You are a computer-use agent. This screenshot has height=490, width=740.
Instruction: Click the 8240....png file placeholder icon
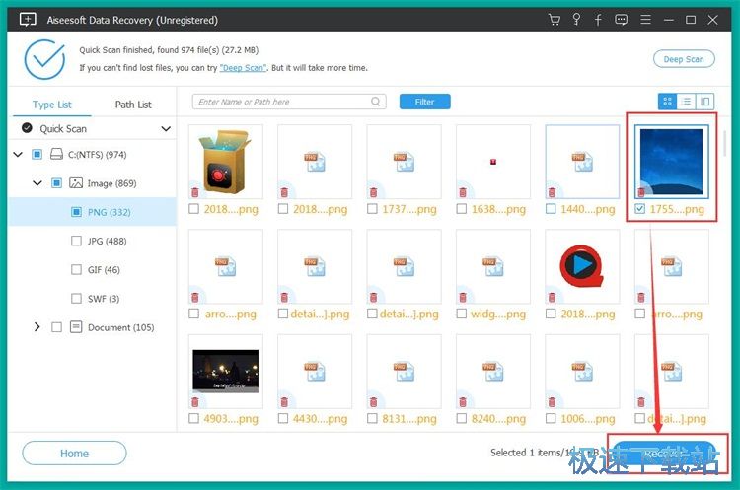pos(493,371)
